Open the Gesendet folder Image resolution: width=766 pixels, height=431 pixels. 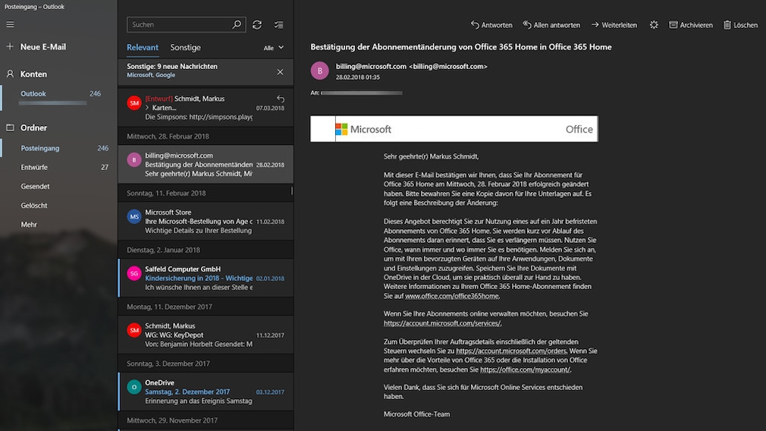(58, 186)
